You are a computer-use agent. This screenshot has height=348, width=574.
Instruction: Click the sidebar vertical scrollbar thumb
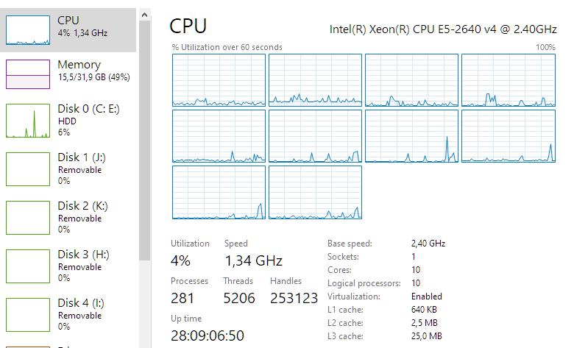click(145, 140)
